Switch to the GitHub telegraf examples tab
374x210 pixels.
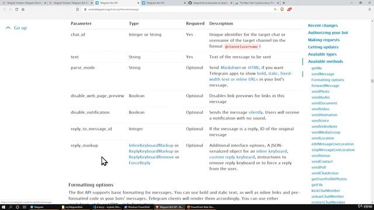210,3
